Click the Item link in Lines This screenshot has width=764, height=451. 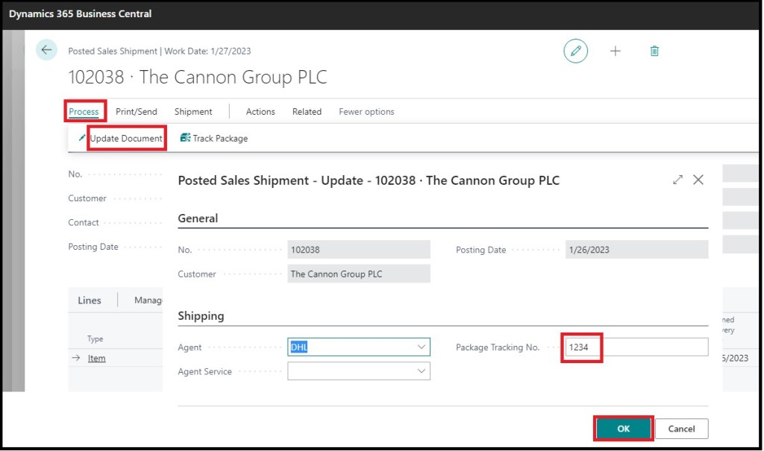point(97,359)
